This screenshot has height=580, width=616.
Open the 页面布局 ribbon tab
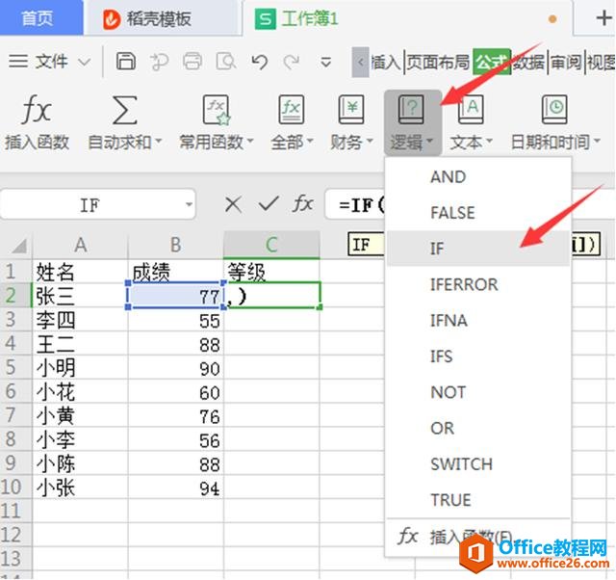point(438,62)
